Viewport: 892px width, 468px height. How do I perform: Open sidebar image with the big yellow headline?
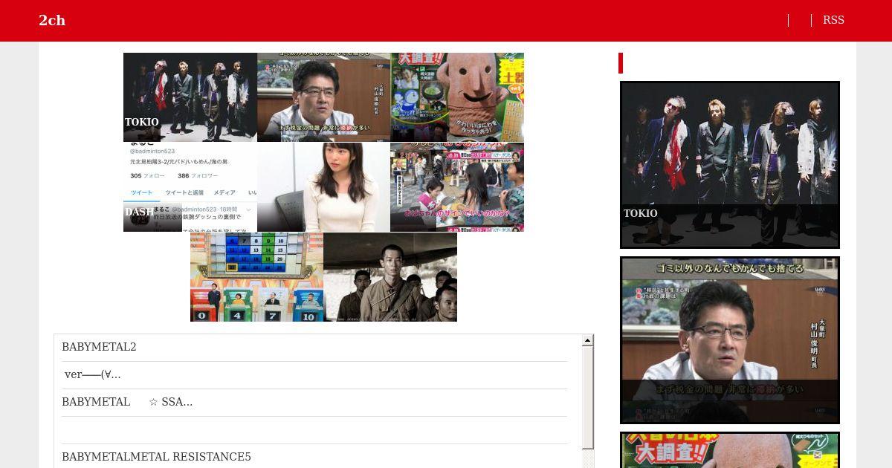[730, 450]
